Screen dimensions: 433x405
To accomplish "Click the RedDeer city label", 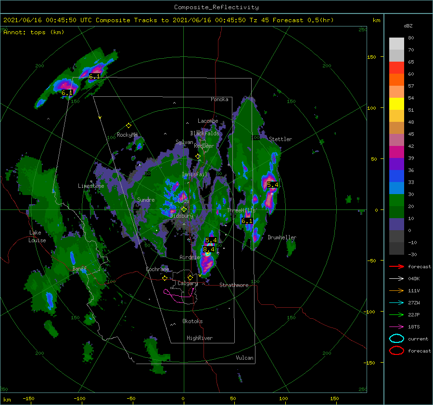I will [x=204, y=146].
